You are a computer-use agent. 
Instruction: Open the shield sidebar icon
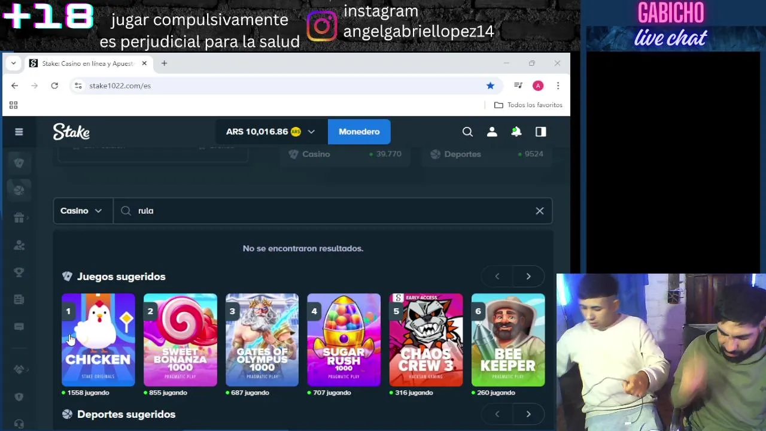tap(19, 397)
